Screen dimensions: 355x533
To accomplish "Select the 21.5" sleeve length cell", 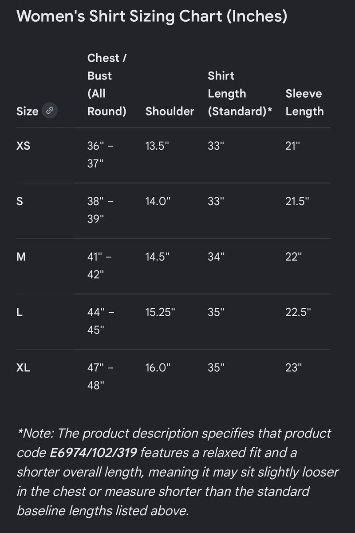I will pos(297,201).
